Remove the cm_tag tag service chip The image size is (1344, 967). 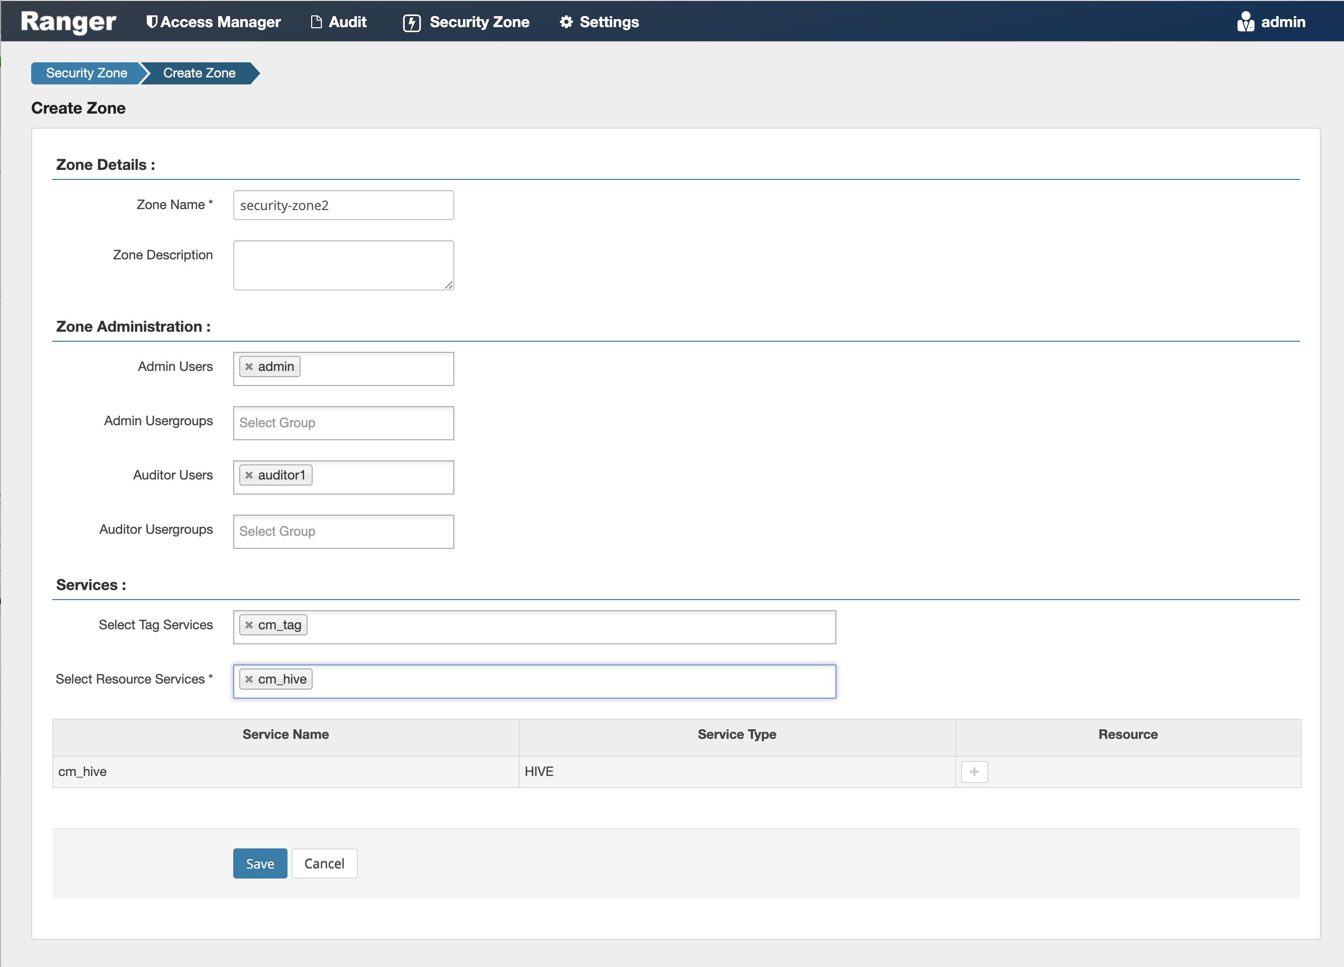click(x=249, y=625)
